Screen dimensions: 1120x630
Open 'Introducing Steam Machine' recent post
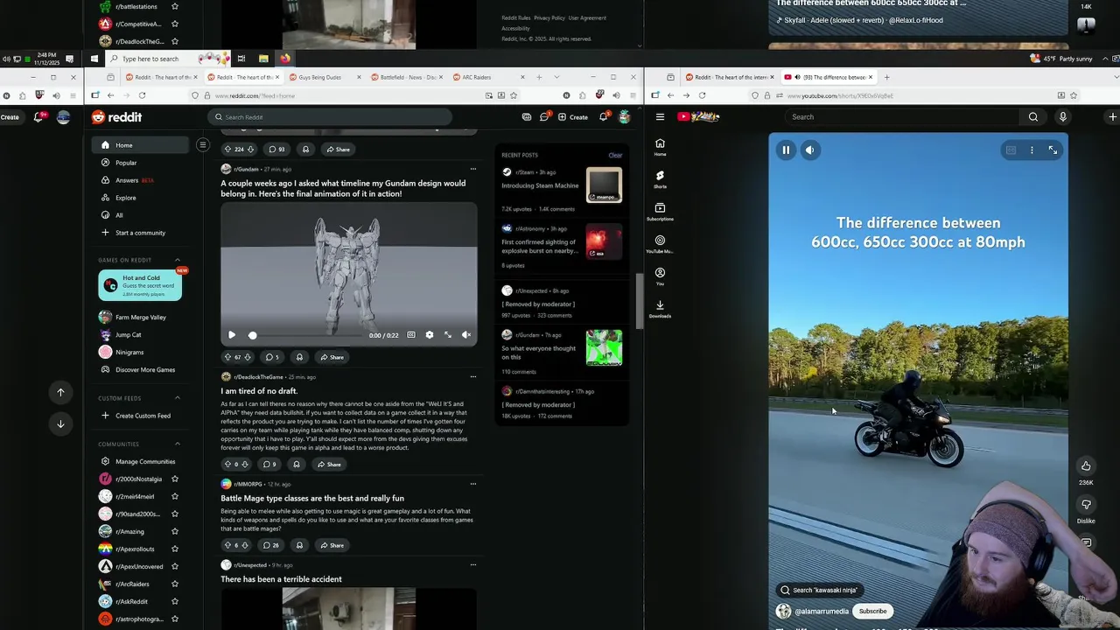[540, 185]
